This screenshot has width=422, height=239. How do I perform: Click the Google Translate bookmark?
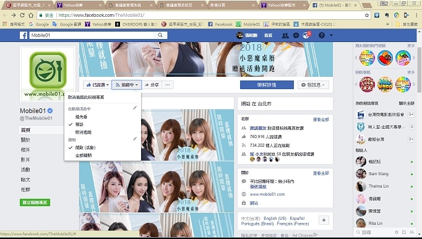click(x=67, y=24)
